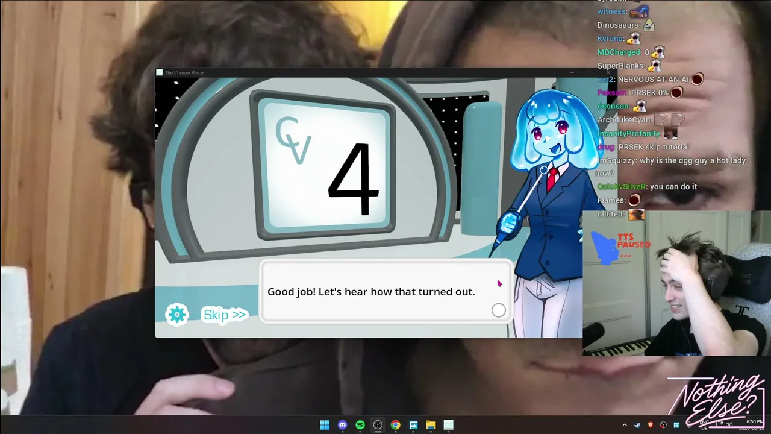Click the username Kyruna in chat
Viewport: 771px width, 434px height.
(x=611, y=39)
